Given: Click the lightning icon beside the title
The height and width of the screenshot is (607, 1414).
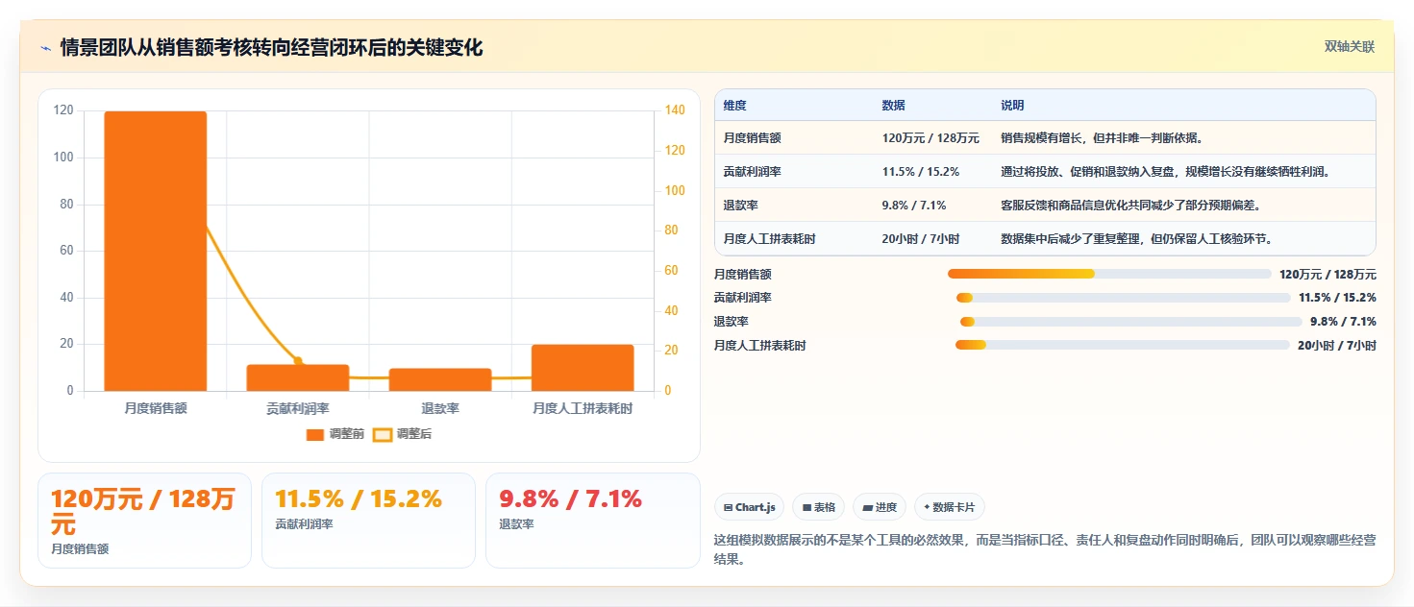Looking at the screenshot, I should tap(45, 48).
